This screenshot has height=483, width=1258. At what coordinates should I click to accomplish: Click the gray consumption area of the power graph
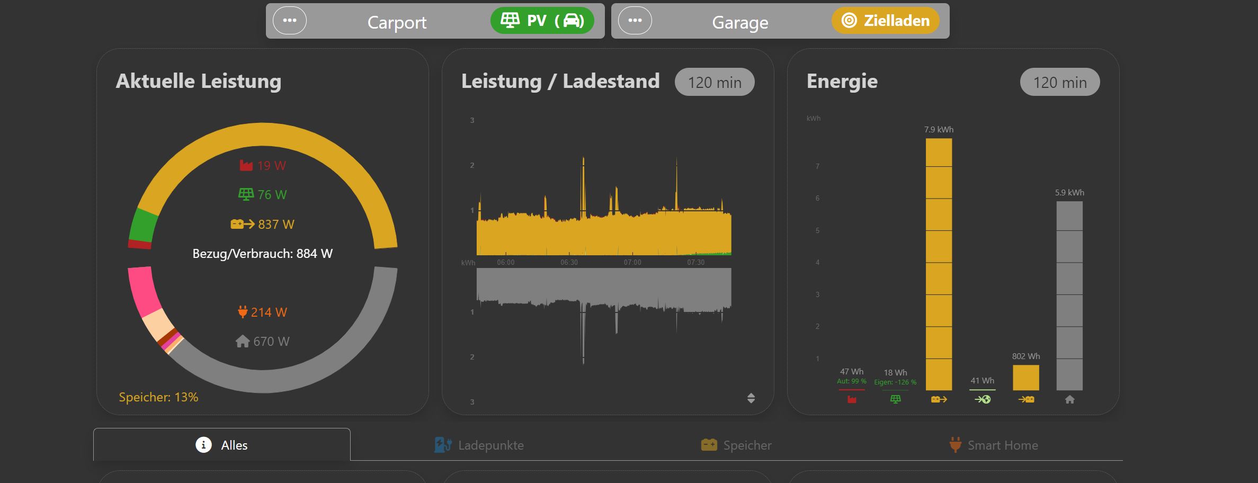(604, 286)
